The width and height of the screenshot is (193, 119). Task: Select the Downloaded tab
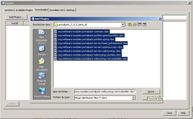(41, 10)
